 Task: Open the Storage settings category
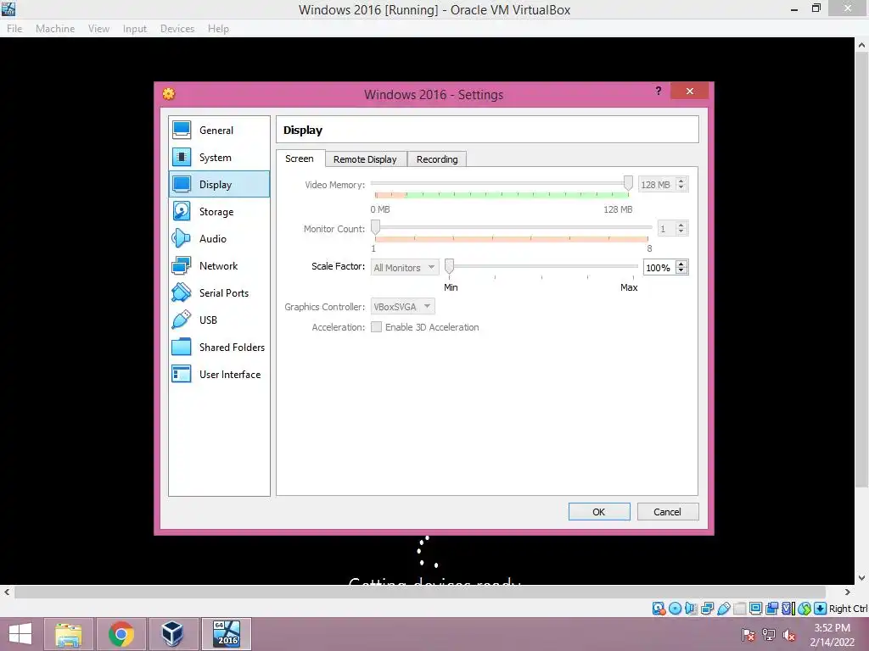pyautogui.click(x=219, y=211)
